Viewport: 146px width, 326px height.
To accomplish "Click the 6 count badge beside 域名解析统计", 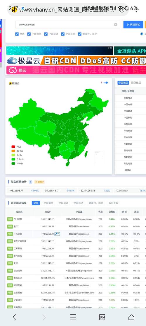I will (30, 182).
